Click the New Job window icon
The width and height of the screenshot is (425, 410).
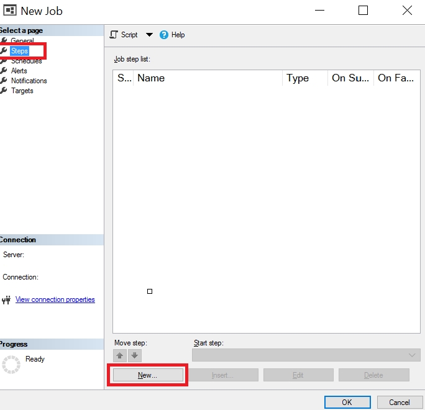(10, 11)
